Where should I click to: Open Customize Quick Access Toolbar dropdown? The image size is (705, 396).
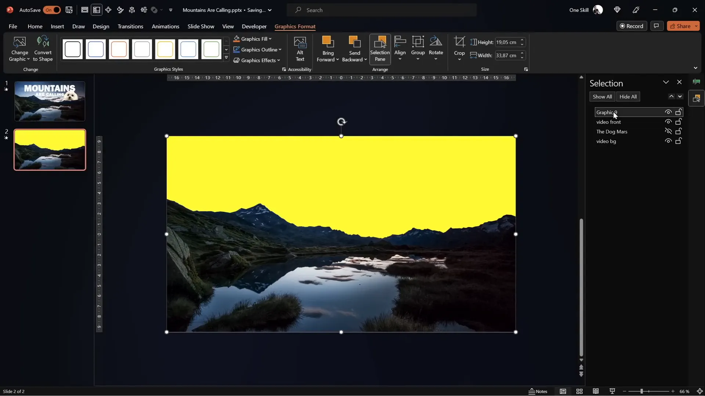(x=171, y=10)
